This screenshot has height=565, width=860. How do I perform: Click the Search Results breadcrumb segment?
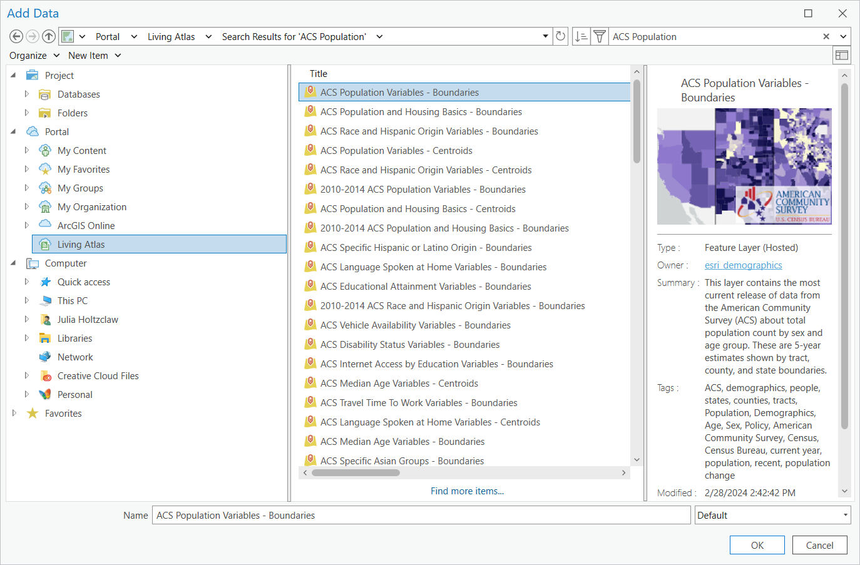(294, 37)
